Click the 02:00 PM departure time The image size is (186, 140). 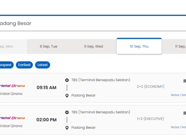(x=46, y=120)
